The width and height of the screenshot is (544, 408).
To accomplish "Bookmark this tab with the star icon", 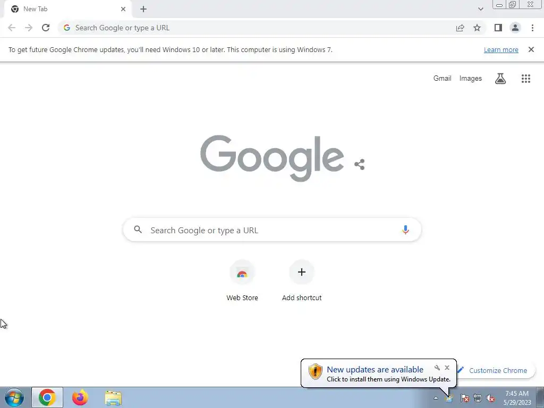I will coord(477,28).
